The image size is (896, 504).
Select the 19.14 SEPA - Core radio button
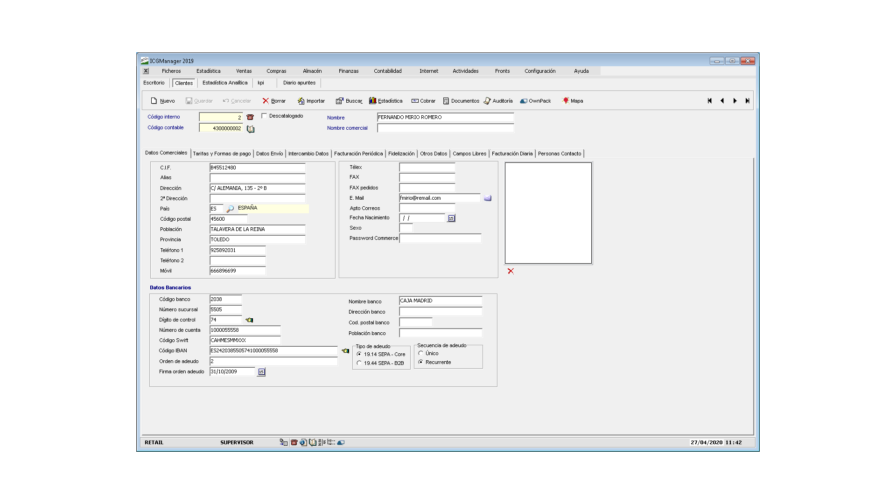359,354
